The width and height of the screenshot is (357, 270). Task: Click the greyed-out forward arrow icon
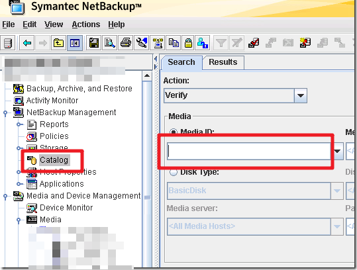tap(43, 43)
